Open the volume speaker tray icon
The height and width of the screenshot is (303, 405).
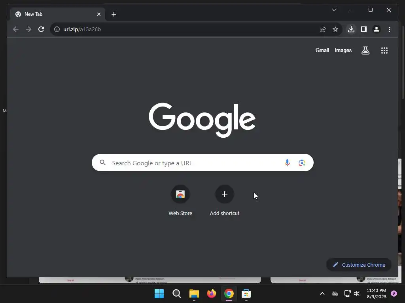tap(357, 294)
